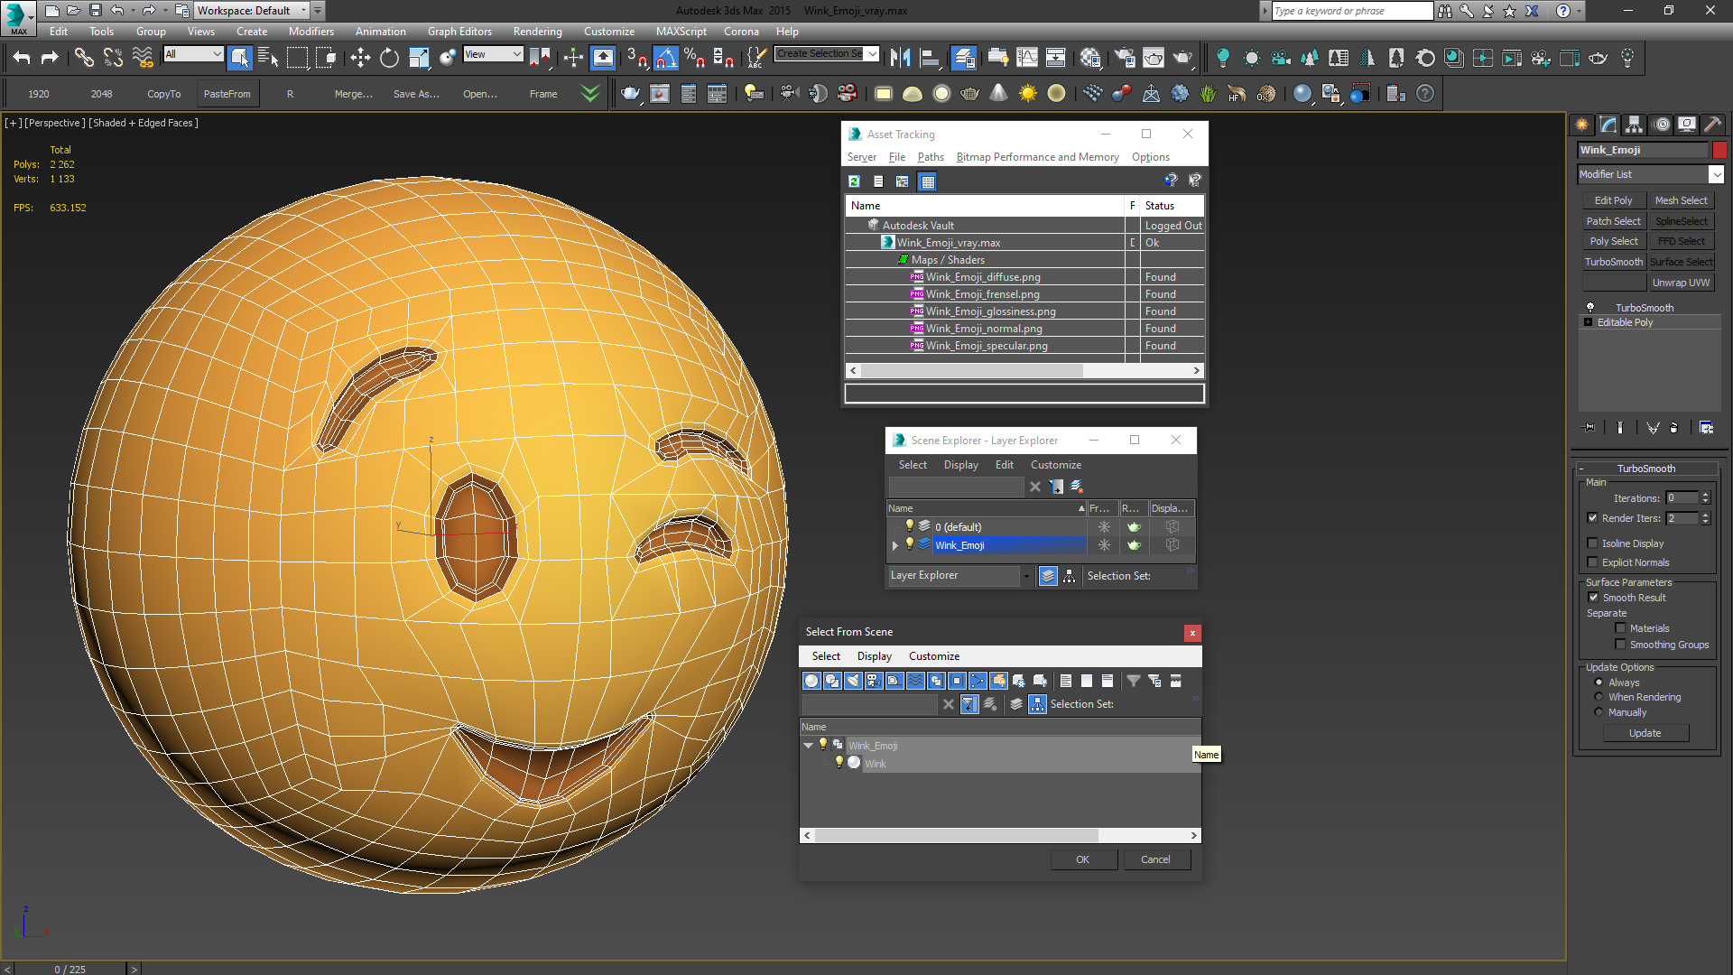The width and height of the screenshot is (1733, 975).
Task: Click Undo arrow in main toolbar
Action: click(22, 58)
